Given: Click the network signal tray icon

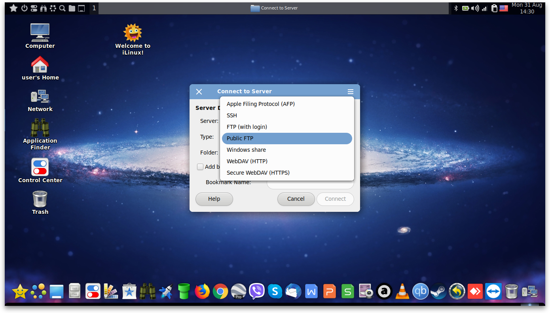Looking at the screenshot, I should pyautogui.click(x=484, y=8).
